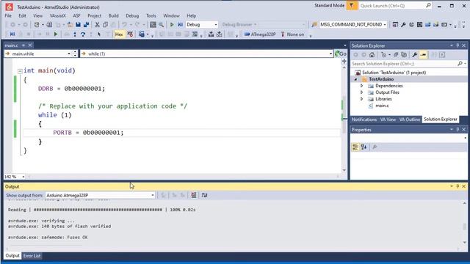
Task: Click Categorized icon in Properties panel
Action: point(355,147)
